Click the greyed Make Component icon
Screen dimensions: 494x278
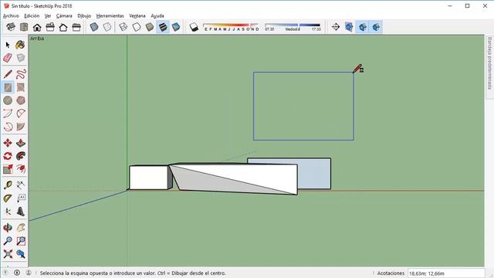point(21,58)
